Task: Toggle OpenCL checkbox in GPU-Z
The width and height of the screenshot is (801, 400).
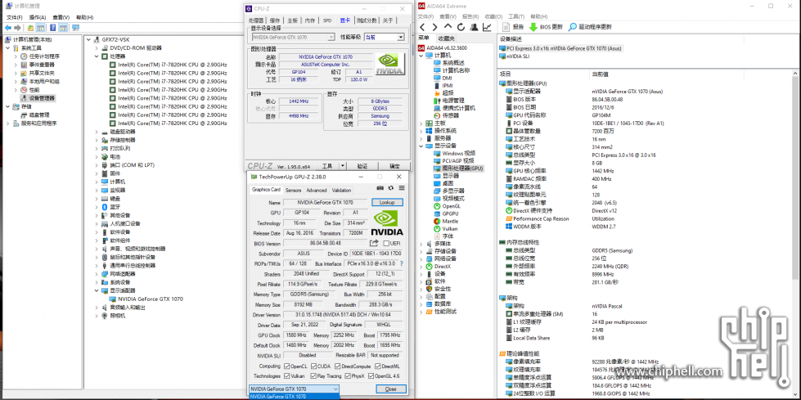Action: pyautogui.click(x=286, y=366)
